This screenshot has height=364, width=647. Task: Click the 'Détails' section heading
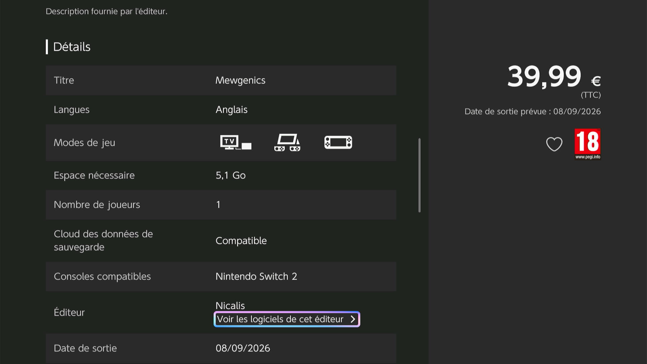coord(72,47)
